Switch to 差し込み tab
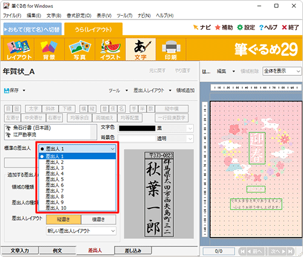Image resolution: width=303 pixels, height=257 pixels. [133, 251]
